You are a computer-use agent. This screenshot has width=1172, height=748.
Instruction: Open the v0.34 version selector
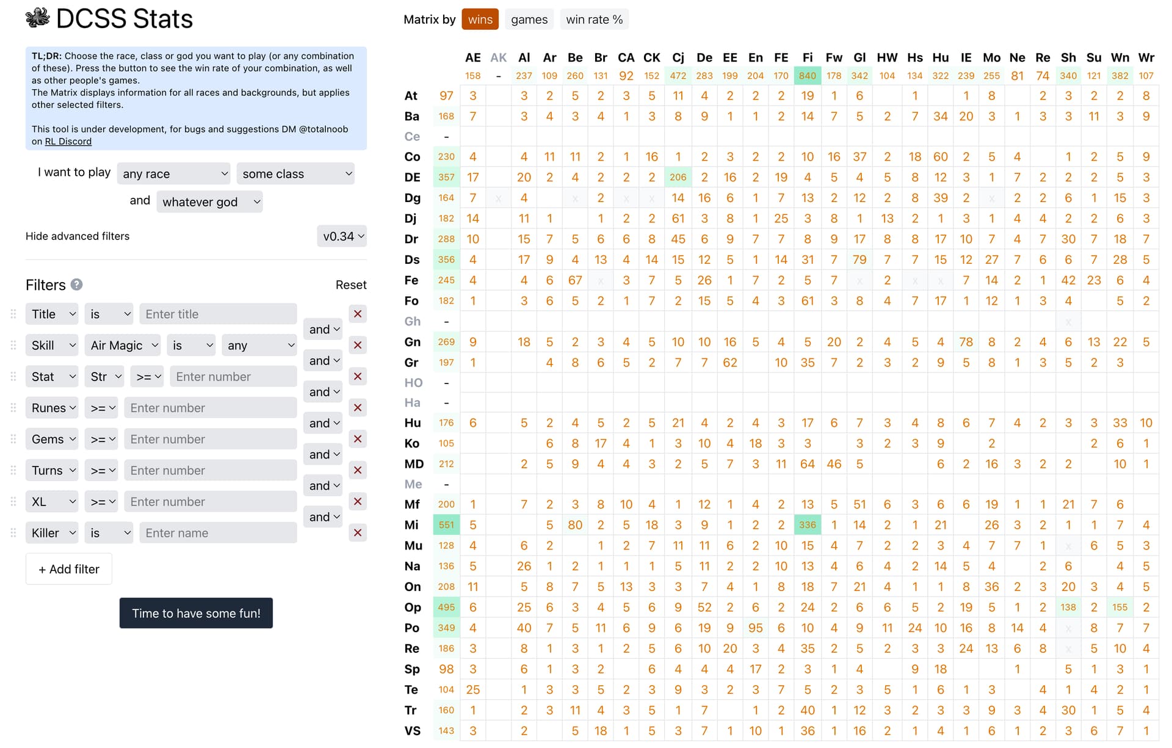tap(342, 236)
